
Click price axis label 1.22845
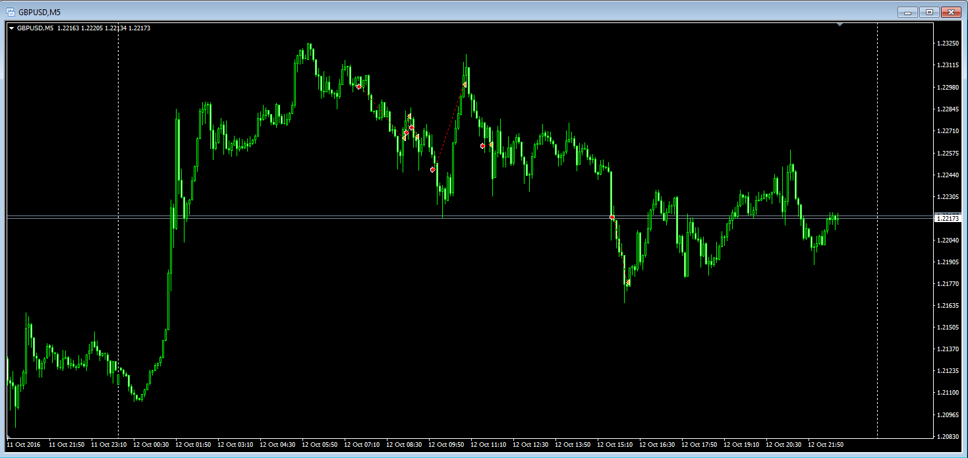[x=948, y=109]
